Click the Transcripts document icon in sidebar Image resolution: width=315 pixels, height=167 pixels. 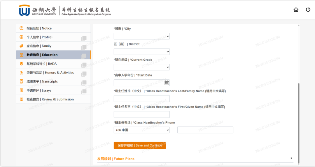point(22,81)
